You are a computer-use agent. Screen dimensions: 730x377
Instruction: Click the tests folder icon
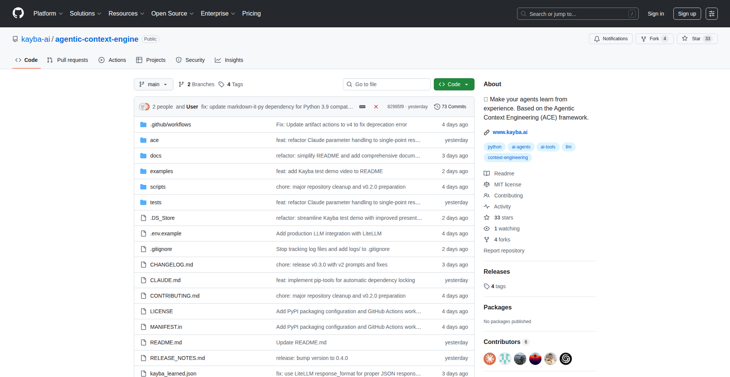click(143, 202)
